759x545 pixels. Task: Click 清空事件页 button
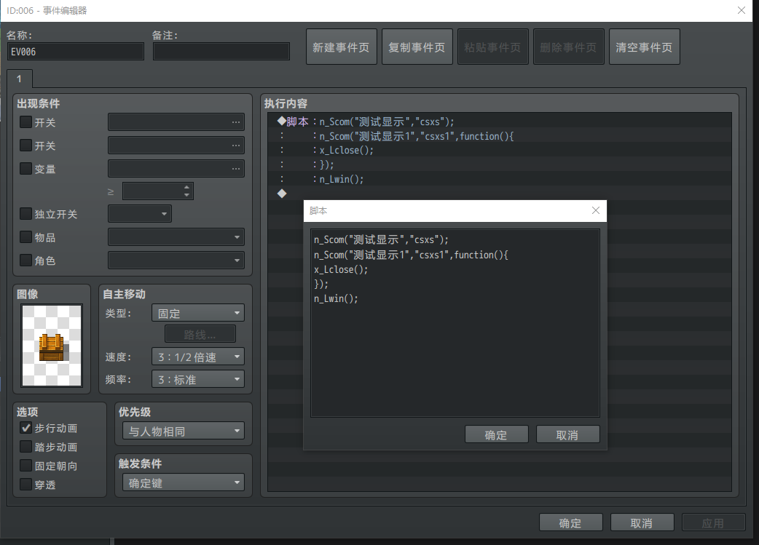click(645, 47)
